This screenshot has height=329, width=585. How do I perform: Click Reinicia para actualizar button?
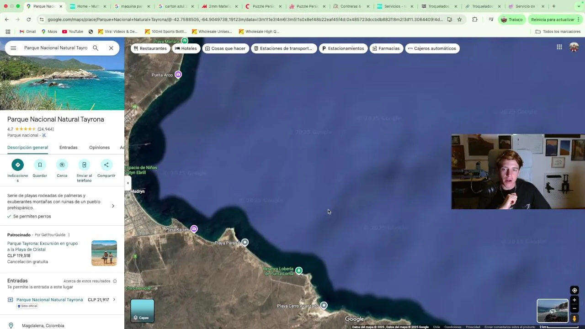[x=555, y=20]
